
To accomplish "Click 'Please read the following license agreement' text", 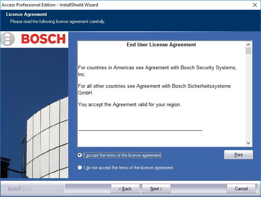I will coord(58,21).
